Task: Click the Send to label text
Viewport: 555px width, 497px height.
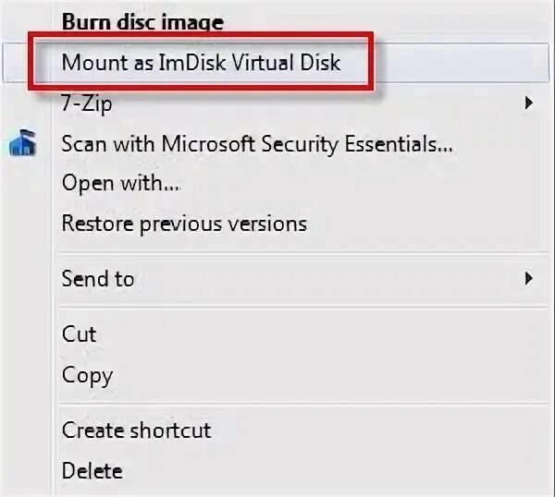Action: 97,278
